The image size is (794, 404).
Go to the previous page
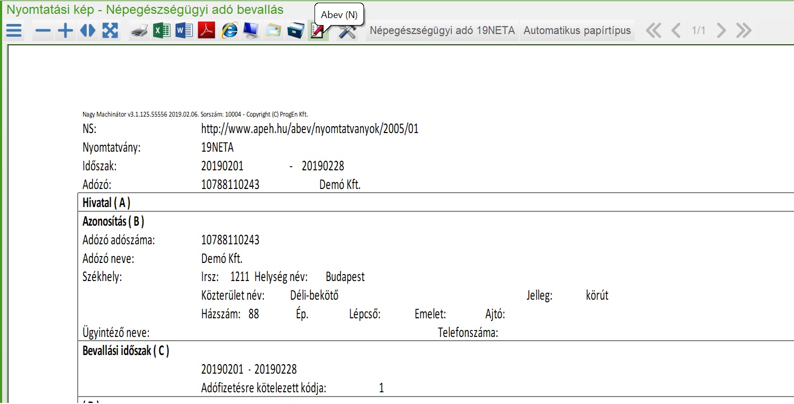[676, 30]
